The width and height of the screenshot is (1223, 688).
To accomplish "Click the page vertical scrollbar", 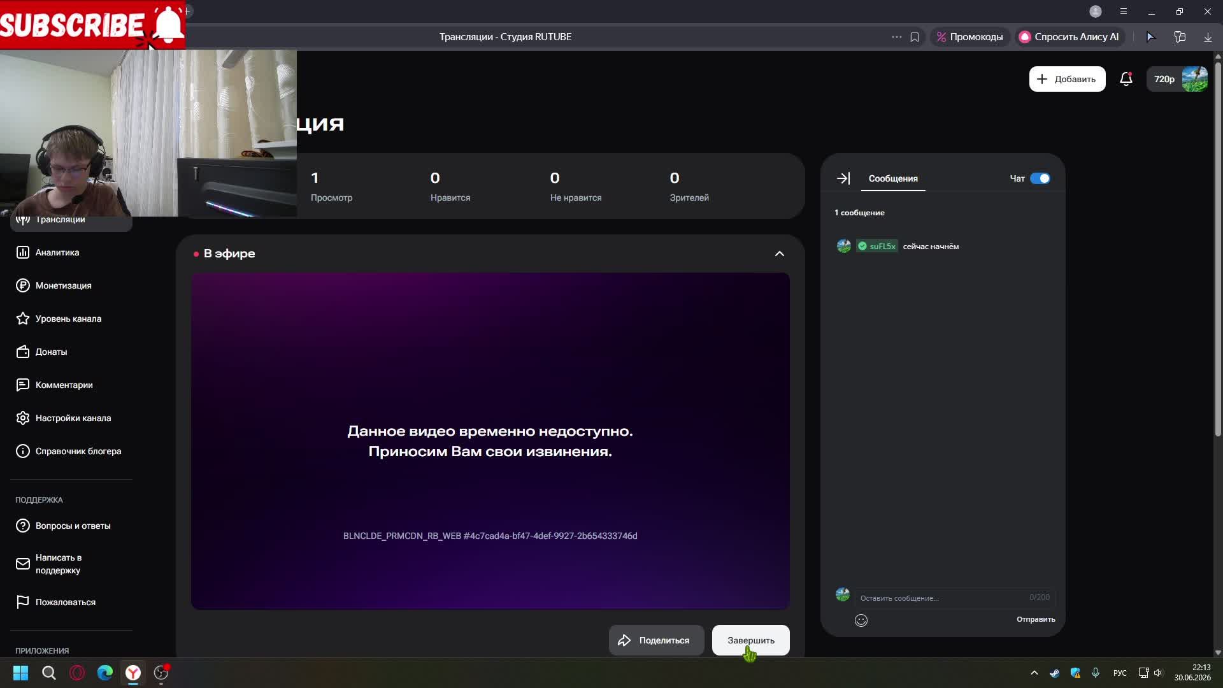I will 1218,248.
